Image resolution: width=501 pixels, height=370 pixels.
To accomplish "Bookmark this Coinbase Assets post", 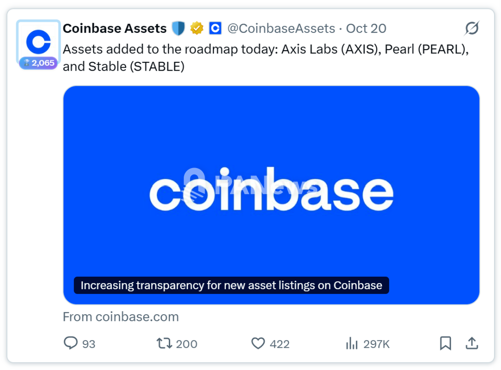I will tap(445, 344).
